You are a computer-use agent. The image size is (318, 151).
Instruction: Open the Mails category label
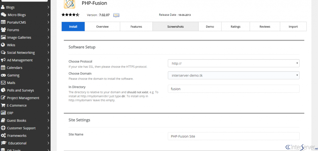coord(11,83)
